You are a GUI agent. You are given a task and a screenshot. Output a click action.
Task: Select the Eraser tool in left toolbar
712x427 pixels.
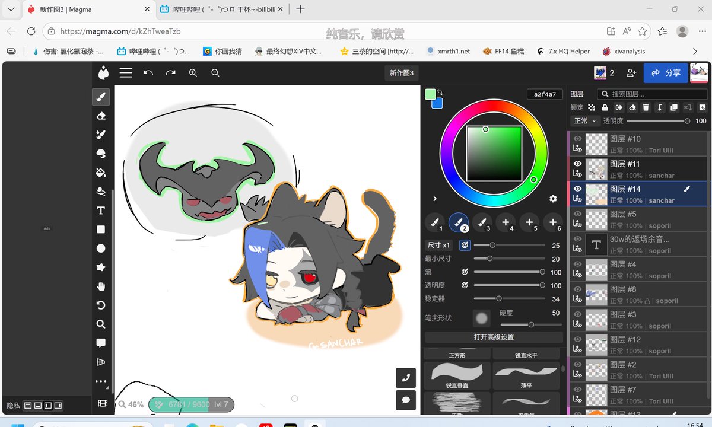coord(101,116)
